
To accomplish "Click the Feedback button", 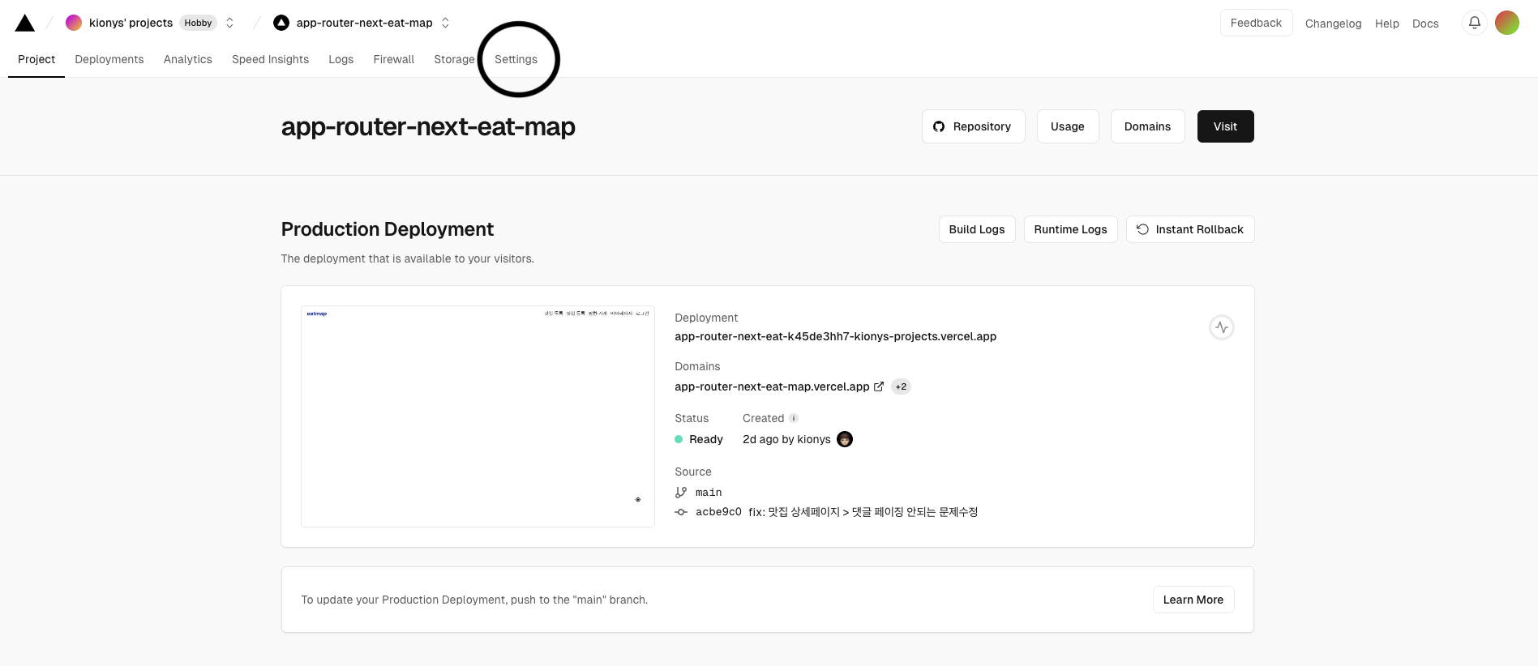I will tap(1256, 23).
